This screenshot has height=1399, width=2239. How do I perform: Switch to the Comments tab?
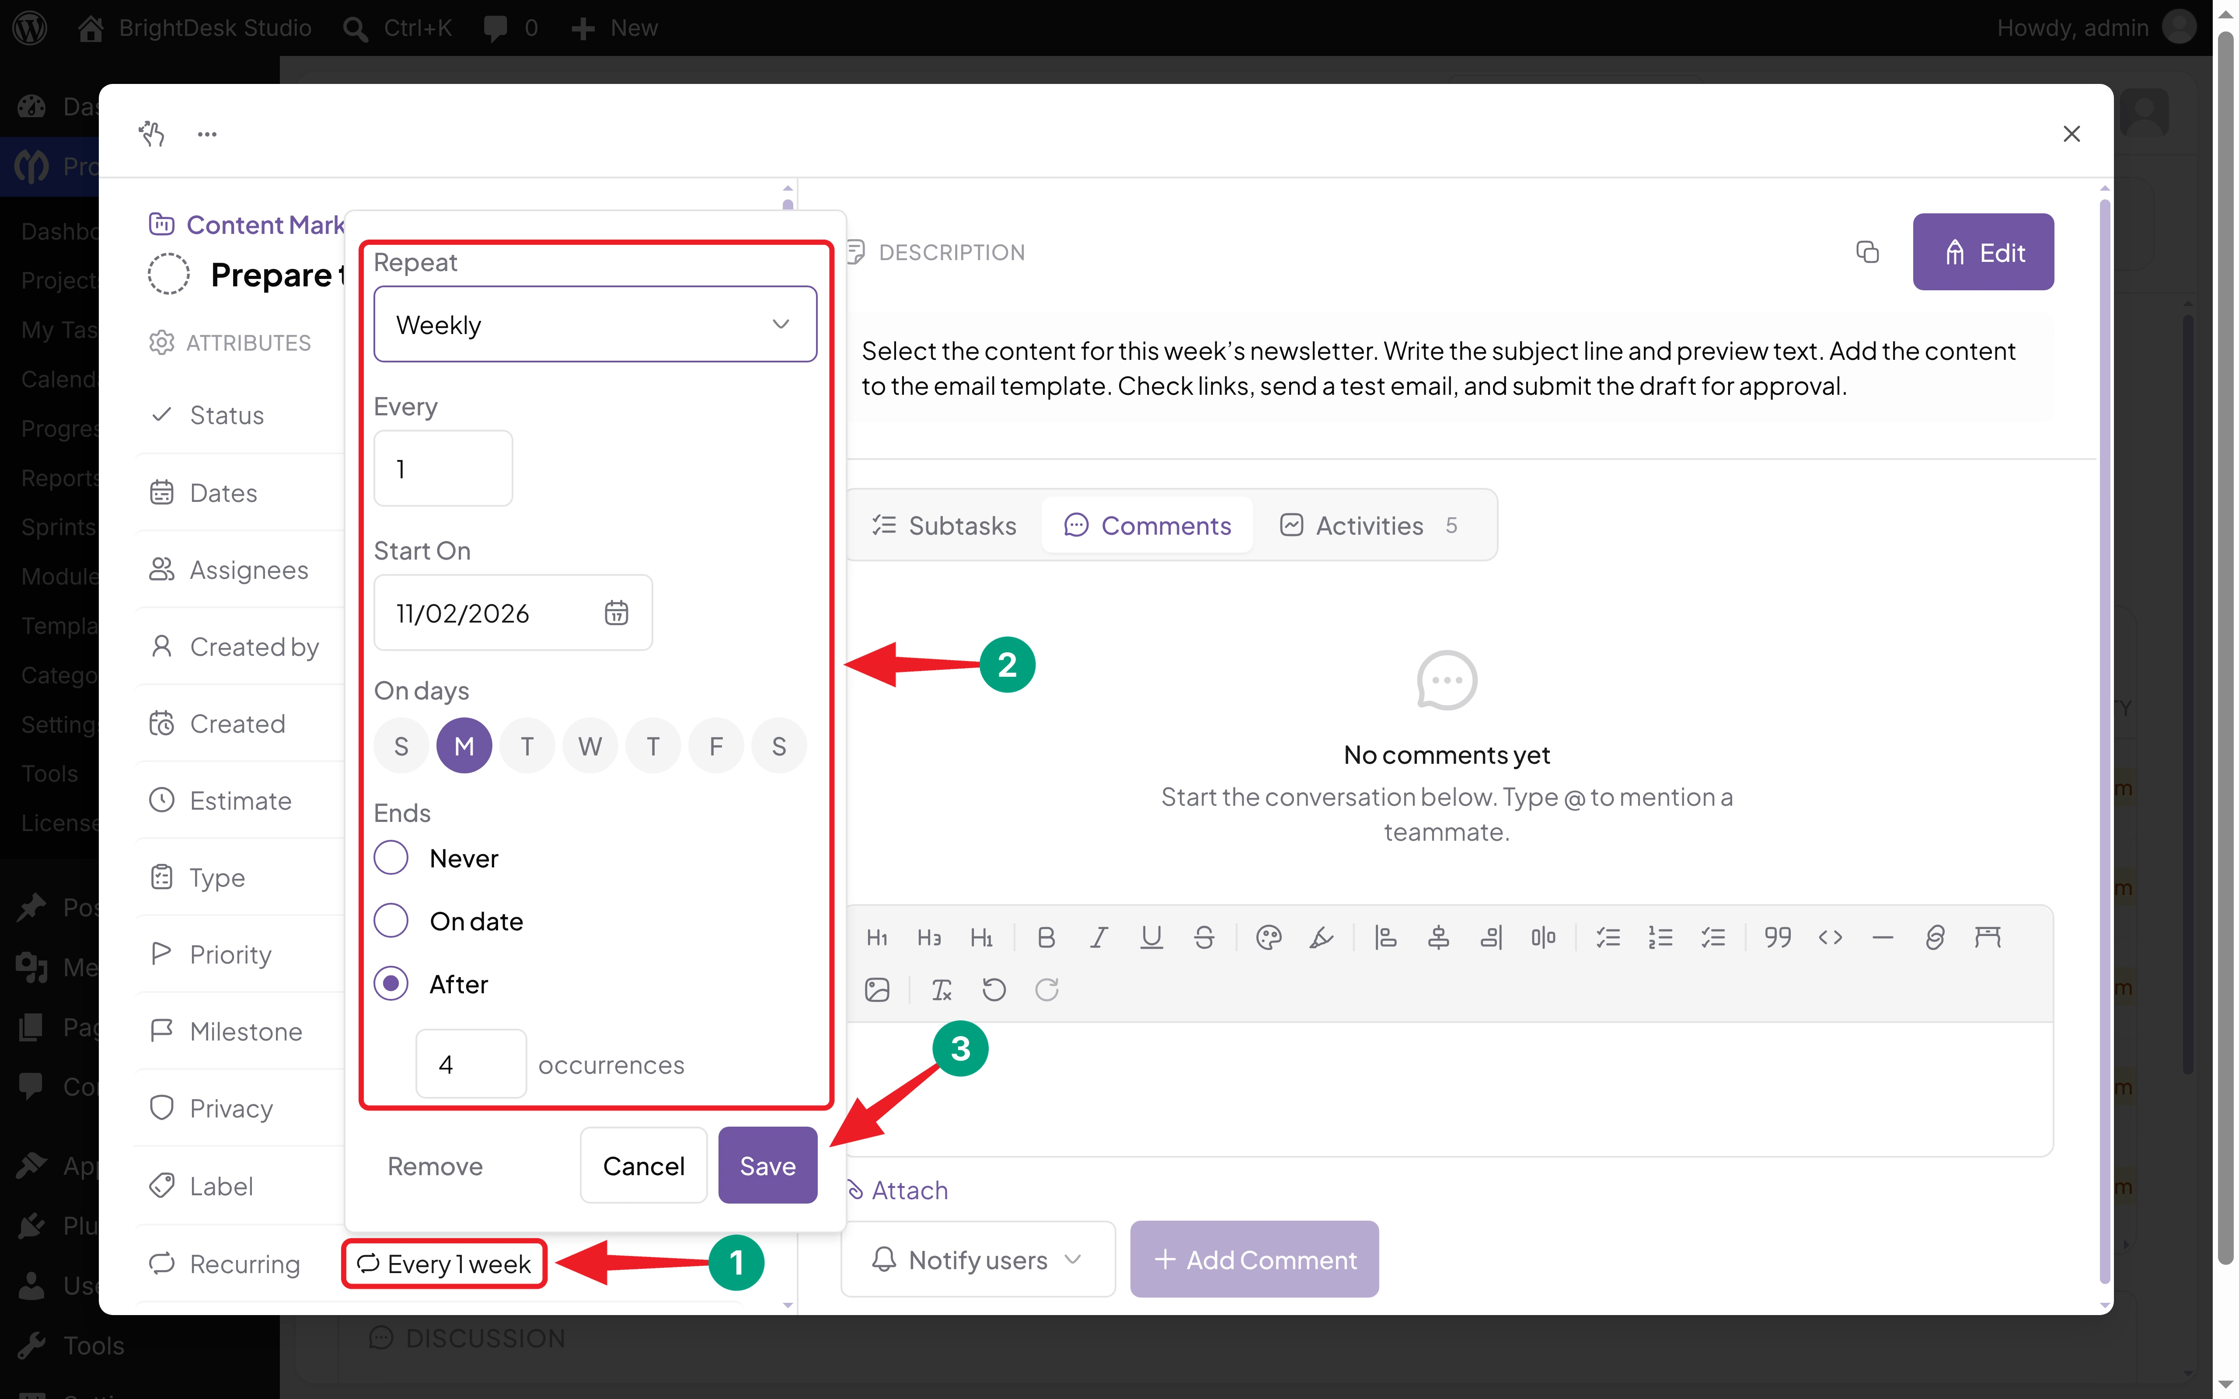coord(1147,525)
